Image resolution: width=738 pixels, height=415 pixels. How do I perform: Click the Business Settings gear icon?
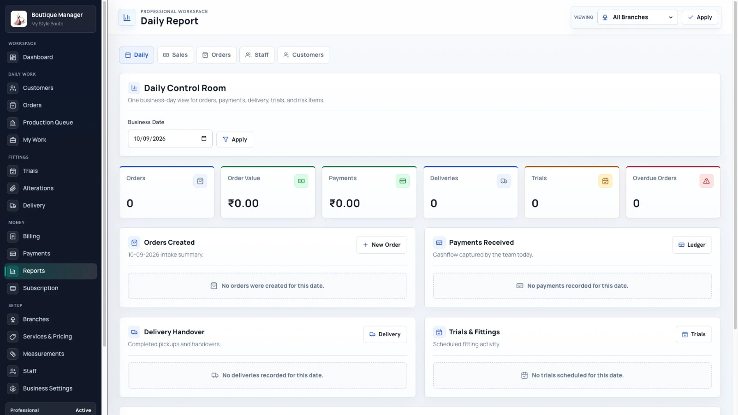click(13, 389)
